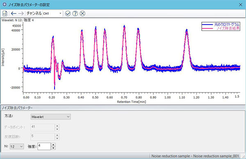Screen dimensions: 246x159
Task: Decrease the iteration count value
Action: tap(57, 138)
